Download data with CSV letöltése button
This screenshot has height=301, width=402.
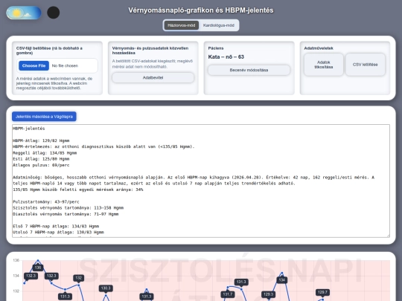(x=365, y=65)
